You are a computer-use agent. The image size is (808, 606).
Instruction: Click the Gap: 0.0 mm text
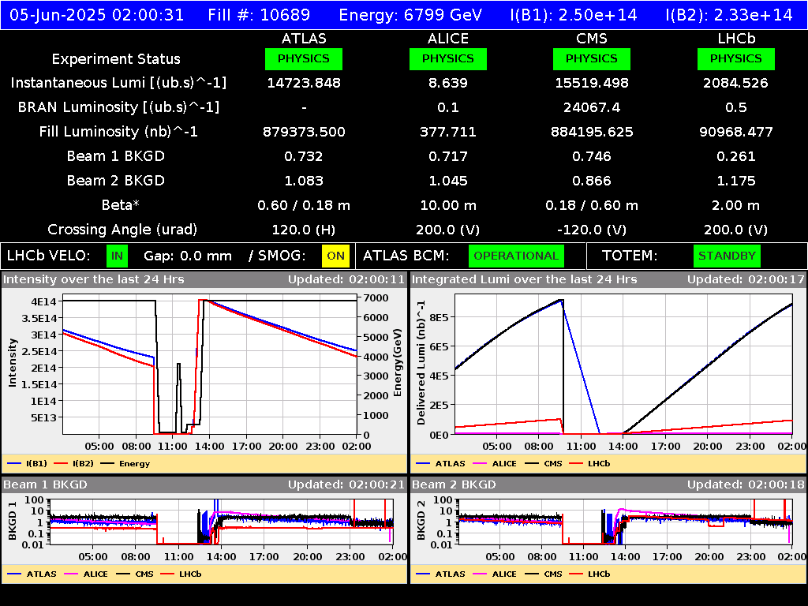188,256
